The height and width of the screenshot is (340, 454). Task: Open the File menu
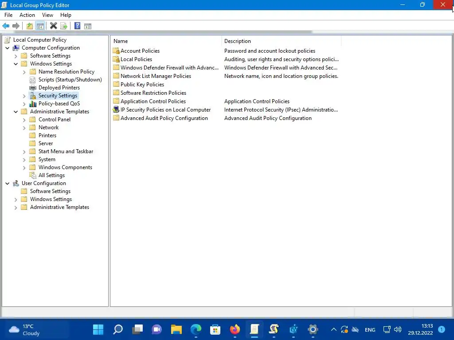(x=8, y=15)
